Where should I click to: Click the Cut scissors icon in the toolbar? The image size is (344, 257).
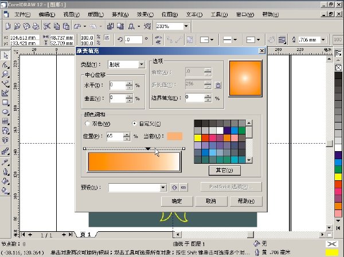pos(47,26)
